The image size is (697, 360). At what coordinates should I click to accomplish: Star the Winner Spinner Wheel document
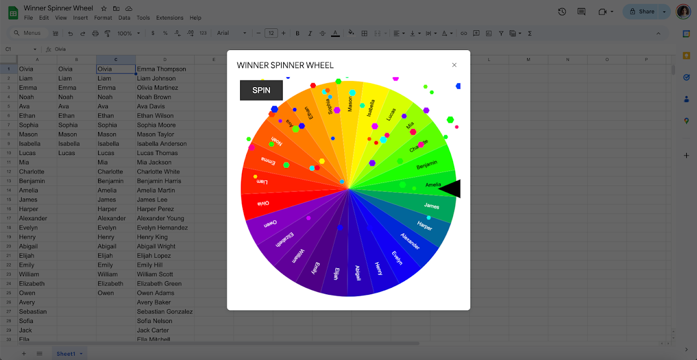click(x=104, y=9)
